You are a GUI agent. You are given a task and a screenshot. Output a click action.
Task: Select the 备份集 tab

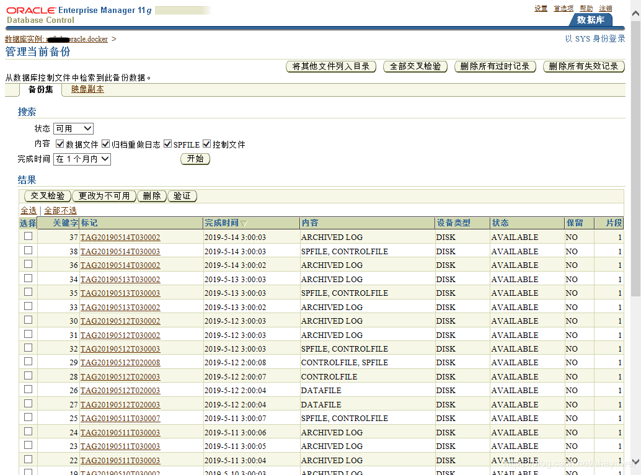click(x=40, y=89)
